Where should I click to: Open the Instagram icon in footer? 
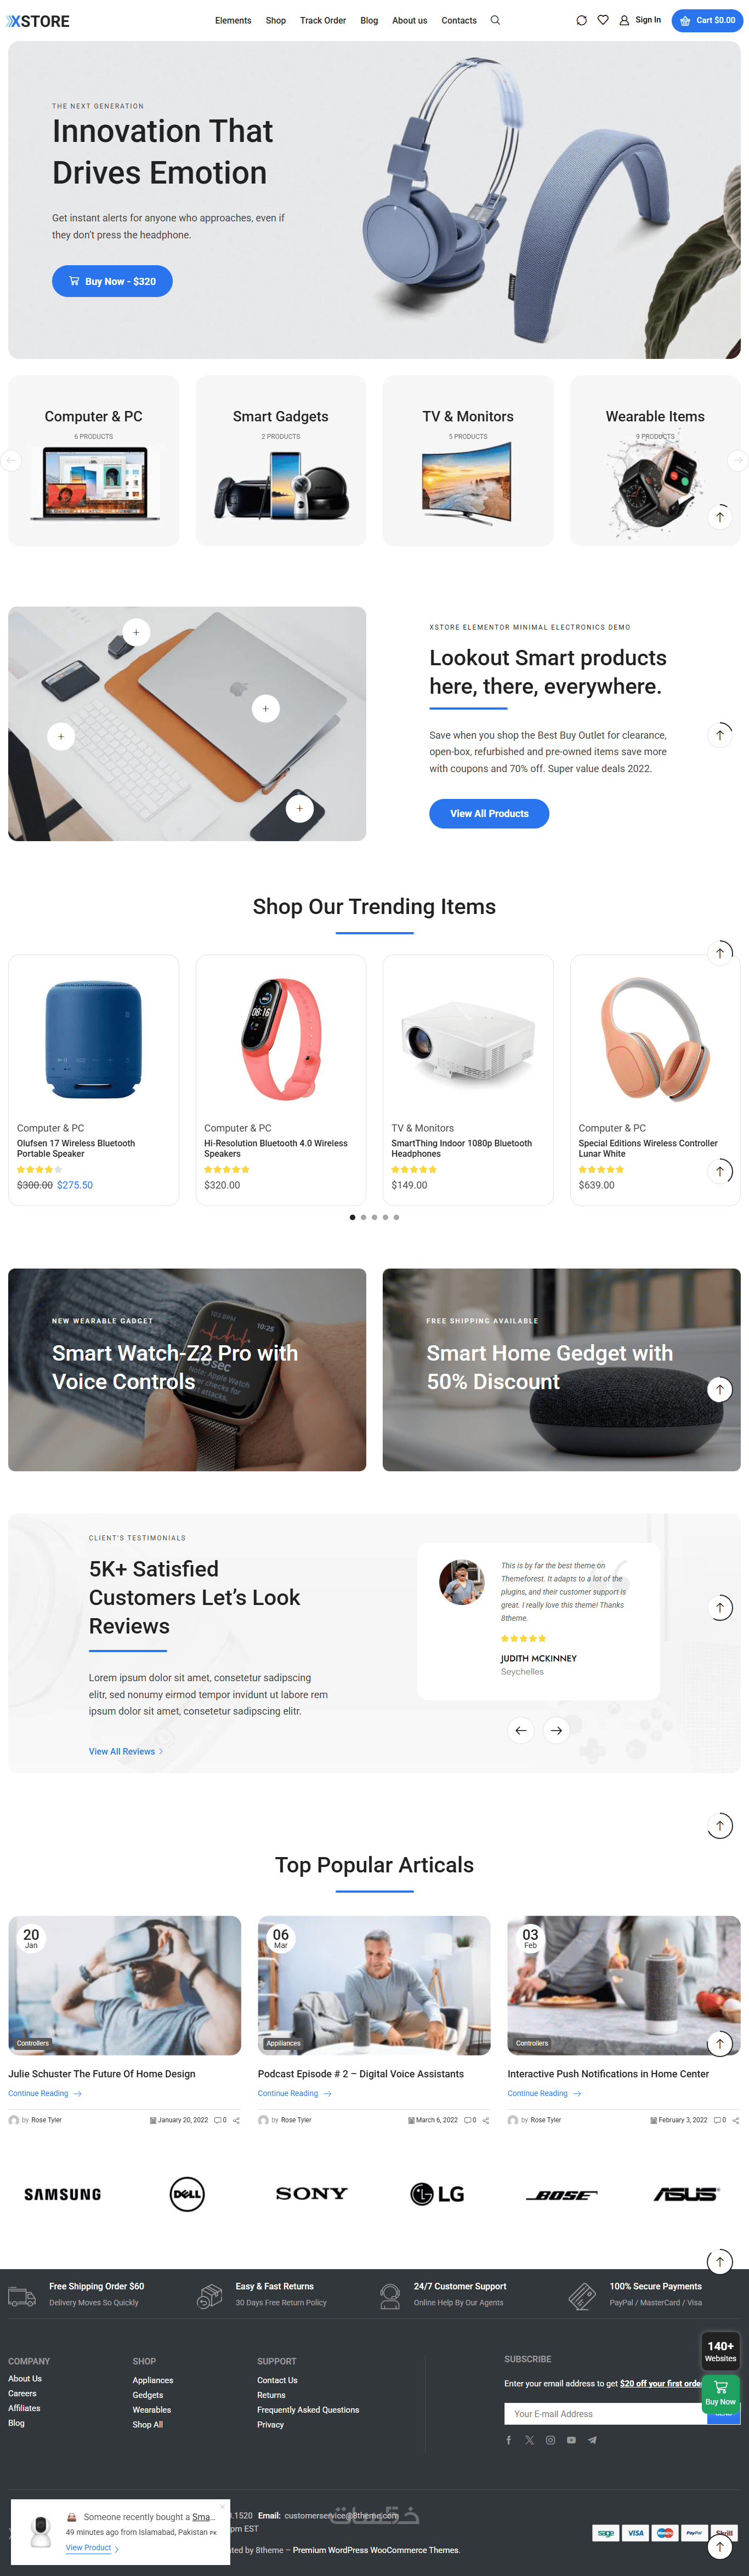click(550, 2440)
